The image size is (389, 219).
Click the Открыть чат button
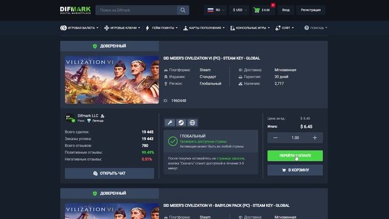click(x=109, y=173)
